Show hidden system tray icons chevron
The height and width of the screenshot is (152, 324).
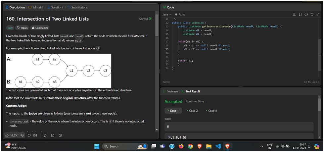click(x=261, y=146)
